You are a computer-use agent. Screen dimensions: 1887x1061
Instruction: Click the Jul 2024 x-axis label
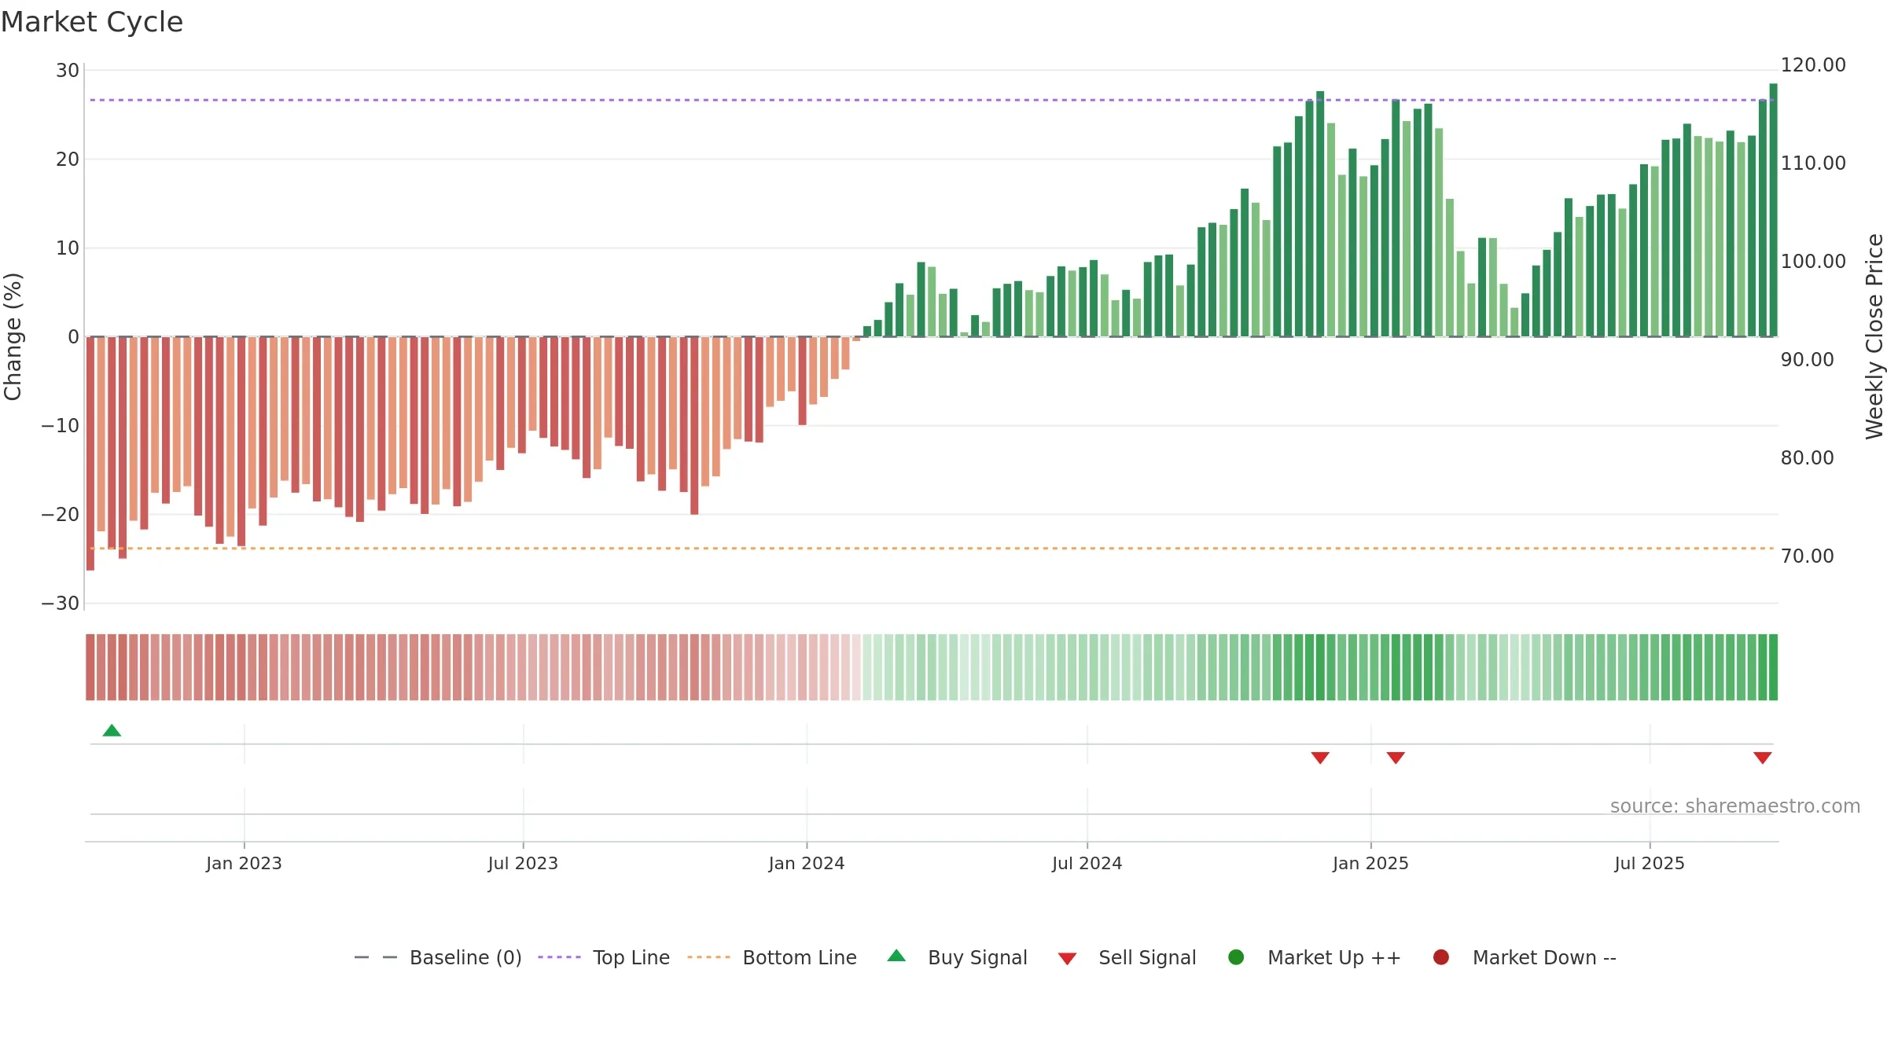coord(1087,864)
